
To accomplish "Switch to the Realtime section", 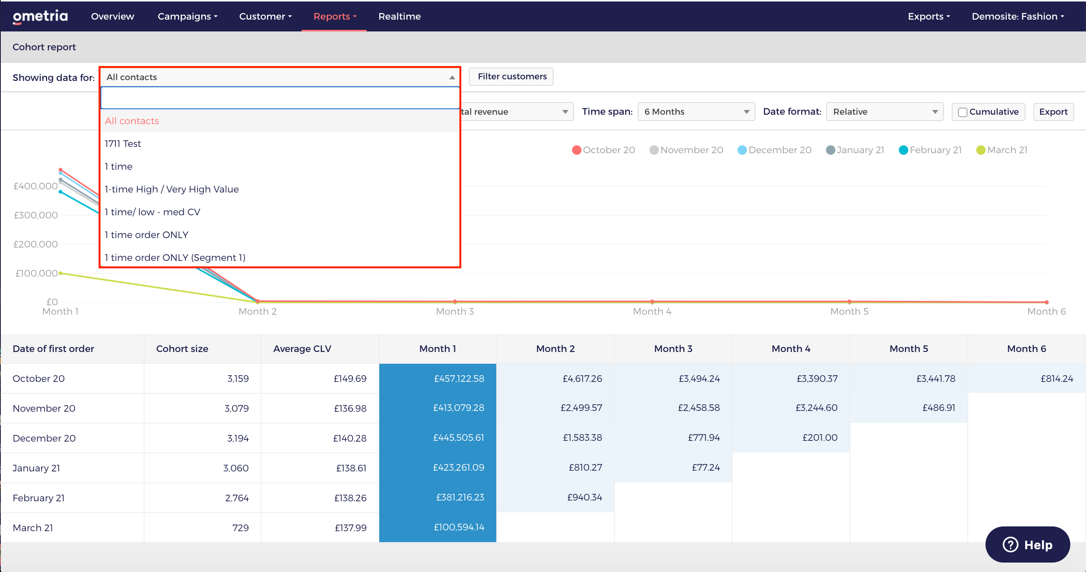I will 399,16.
